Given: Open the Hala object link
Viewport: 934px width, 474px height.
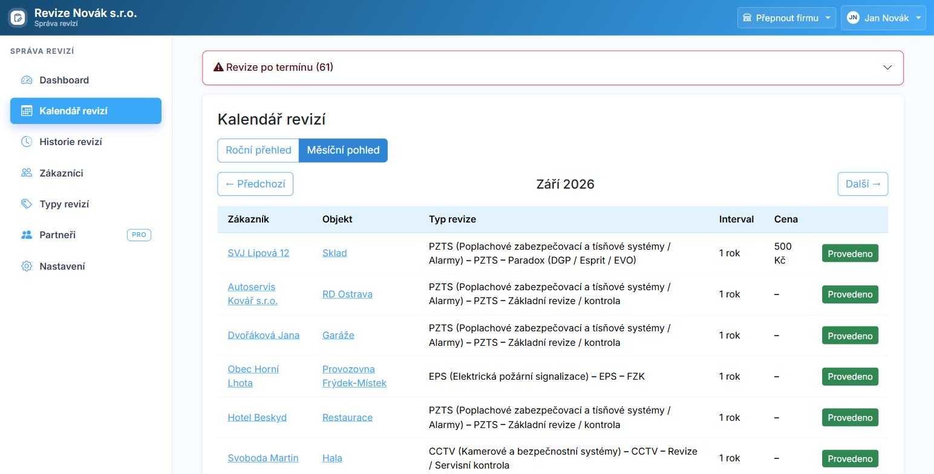Looking at the screenshot, I should pyautogui.click(x=332, y=458).
